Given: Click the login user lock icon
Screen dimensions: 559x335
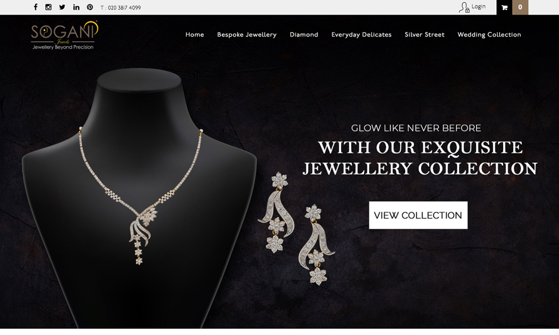Looking at the screenshot, I should pos(464,7).
